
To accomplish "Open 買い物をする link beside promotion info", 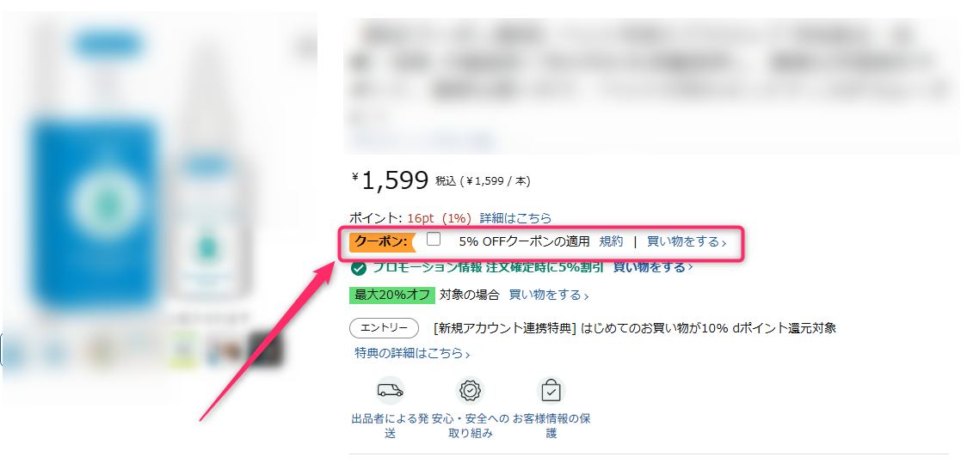I will [x=653, y=267].
